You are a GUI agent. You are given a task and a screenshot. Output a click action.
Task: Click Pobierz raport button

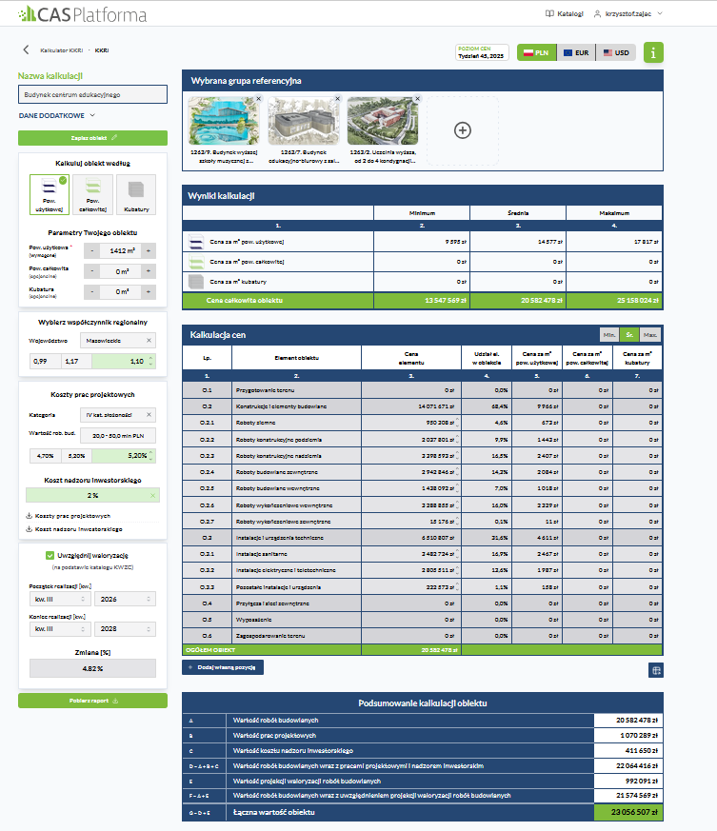tap(92, 701)
